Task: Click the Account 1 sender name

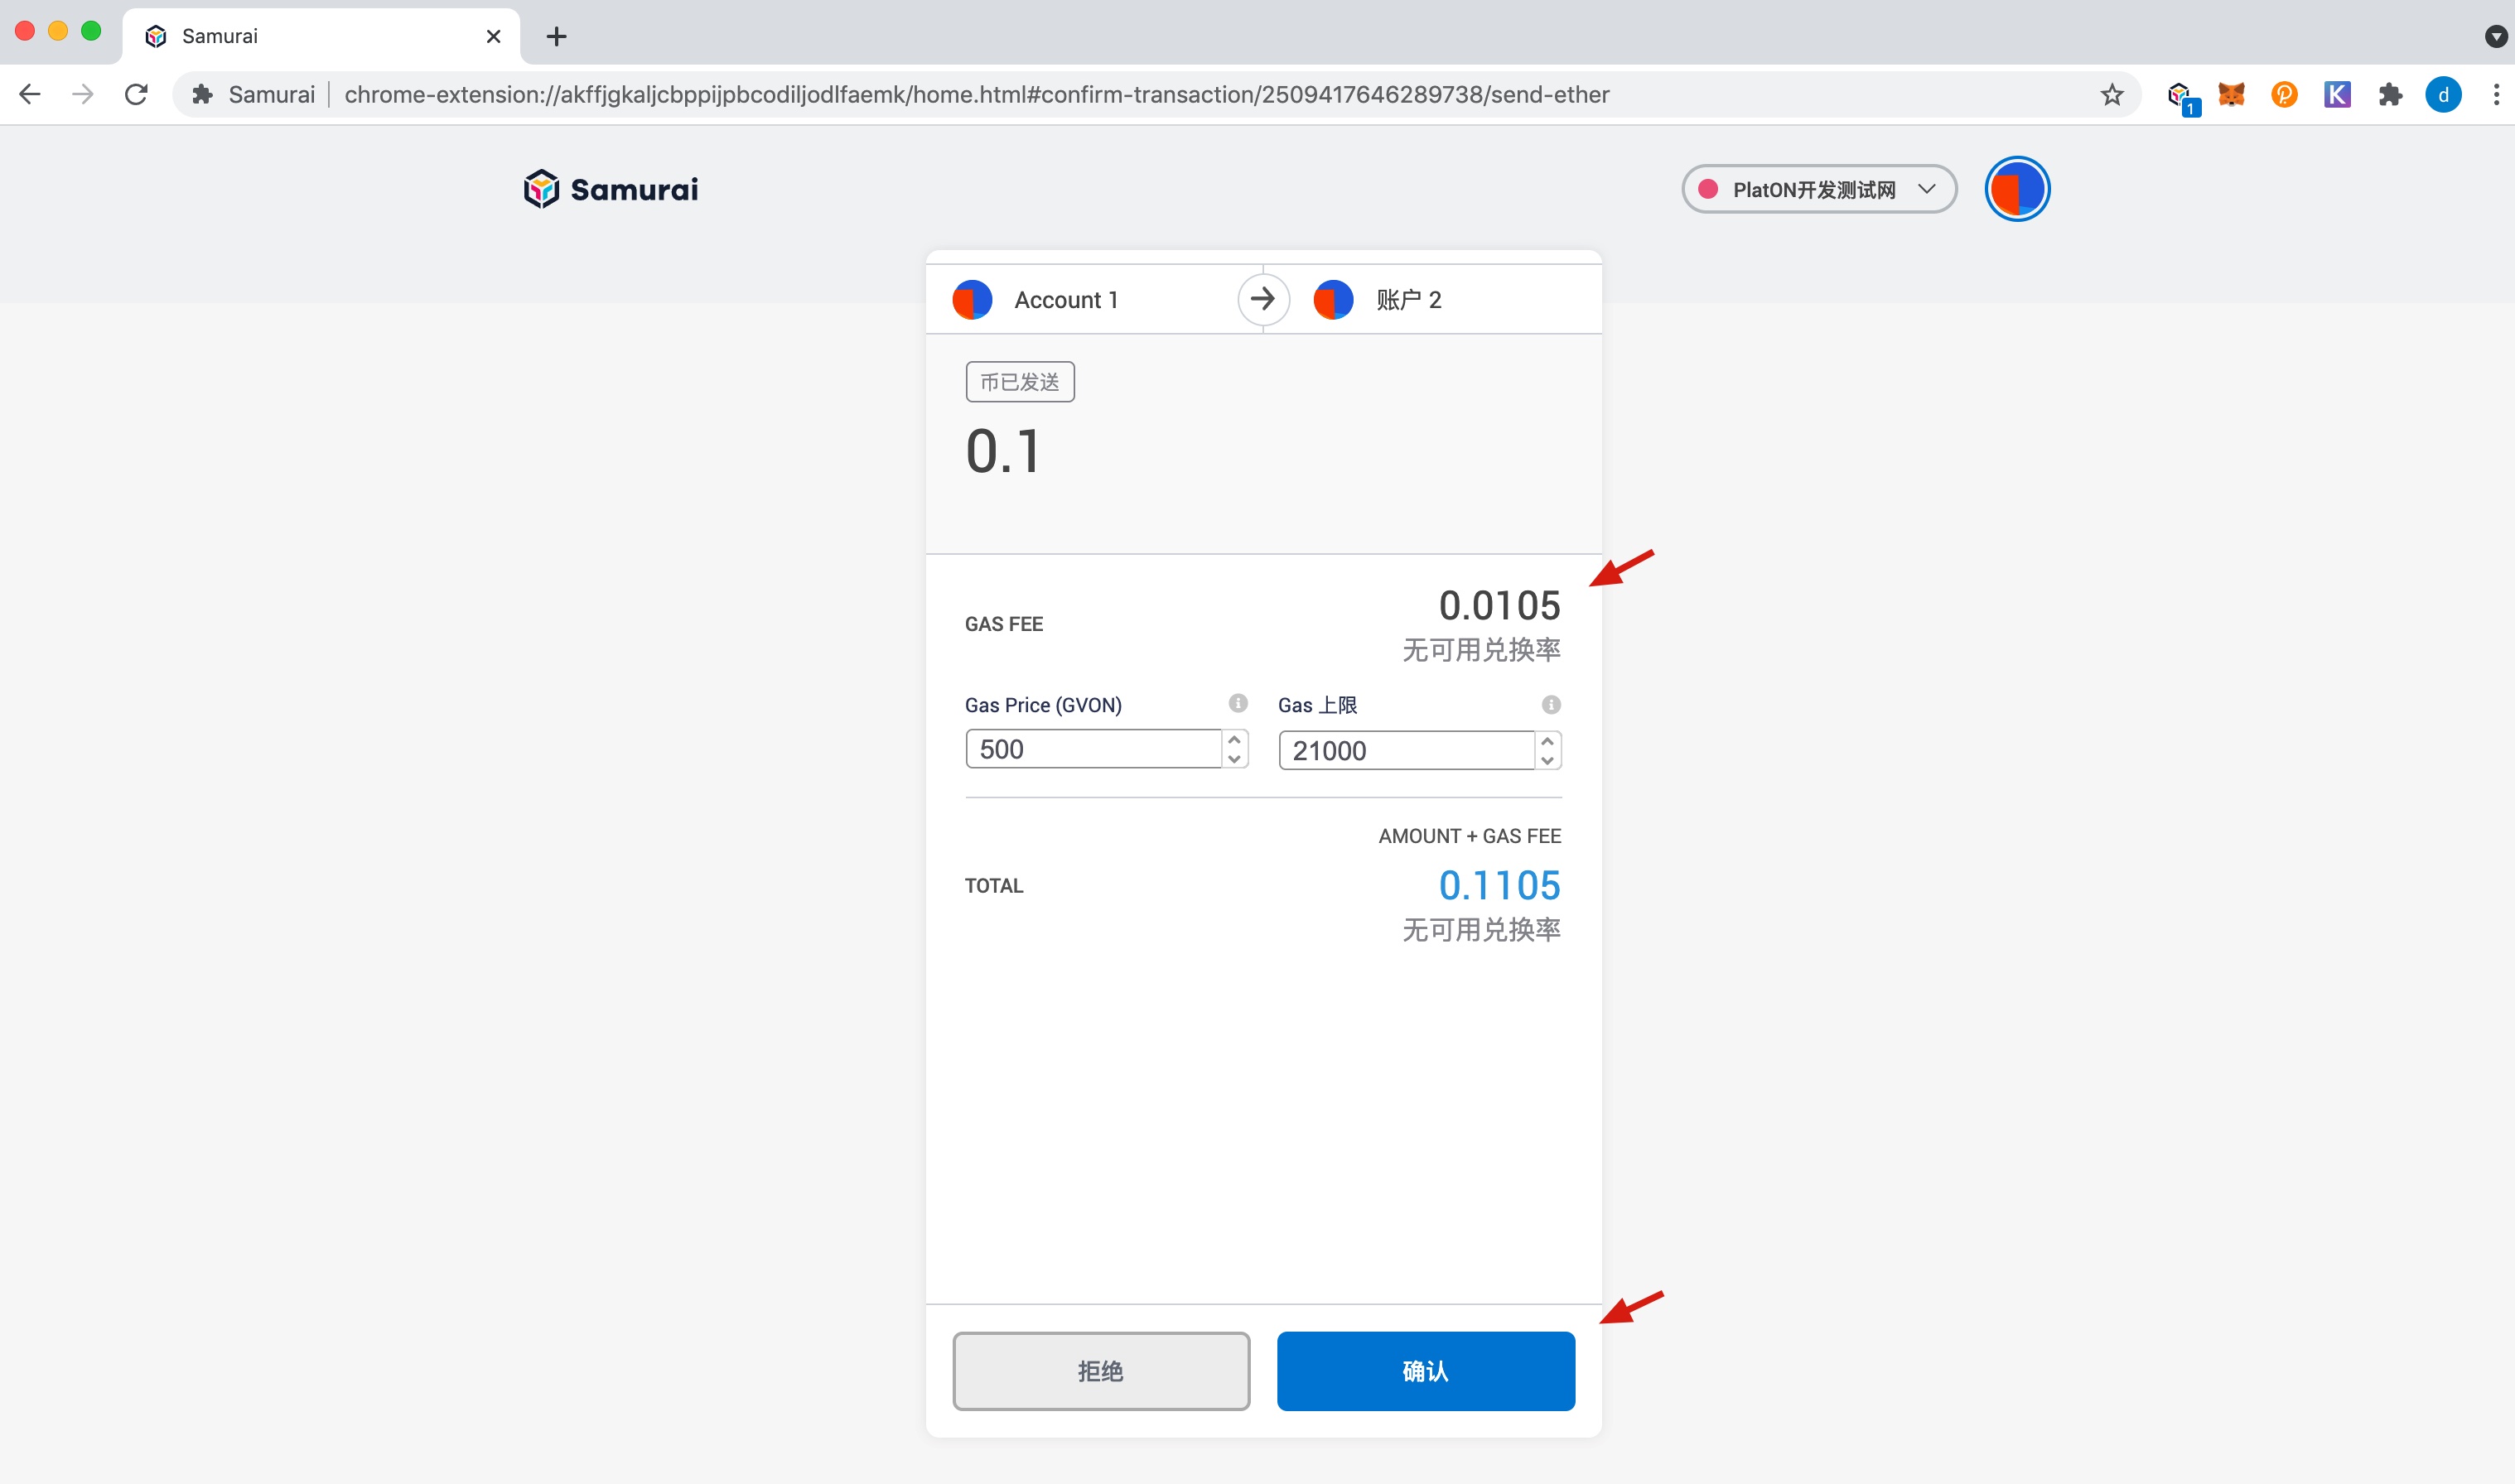Action: [x=1066, y=299]
